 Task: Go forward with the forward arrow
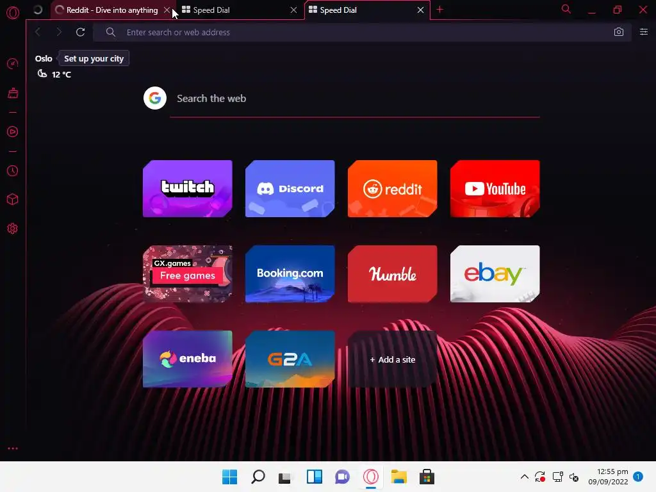[x=58, y=32]
